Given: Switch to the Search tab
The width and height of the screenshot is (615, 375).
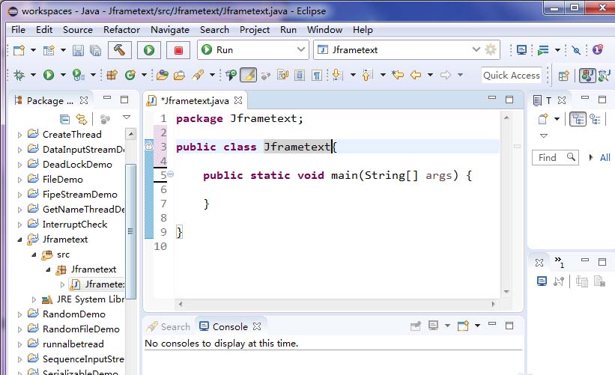Looking at the screenshot, I should point(169,326).
